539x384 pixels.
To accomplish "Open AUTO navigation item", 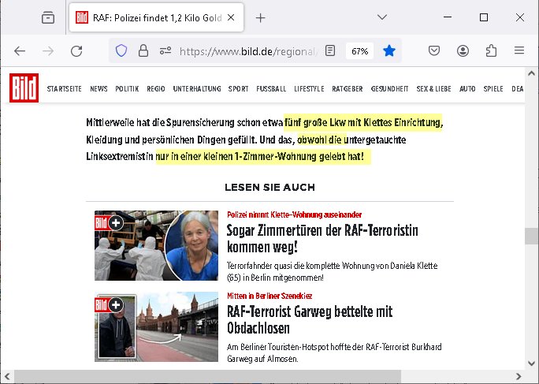I will [467, 89].
